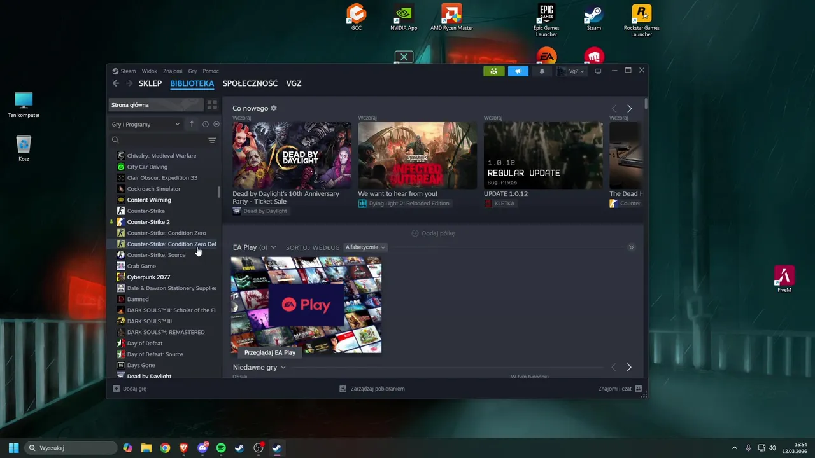Launch AMD Ryzen Master shortcut
The width and height of the screenshot is (815, 458).
[451, 17]
